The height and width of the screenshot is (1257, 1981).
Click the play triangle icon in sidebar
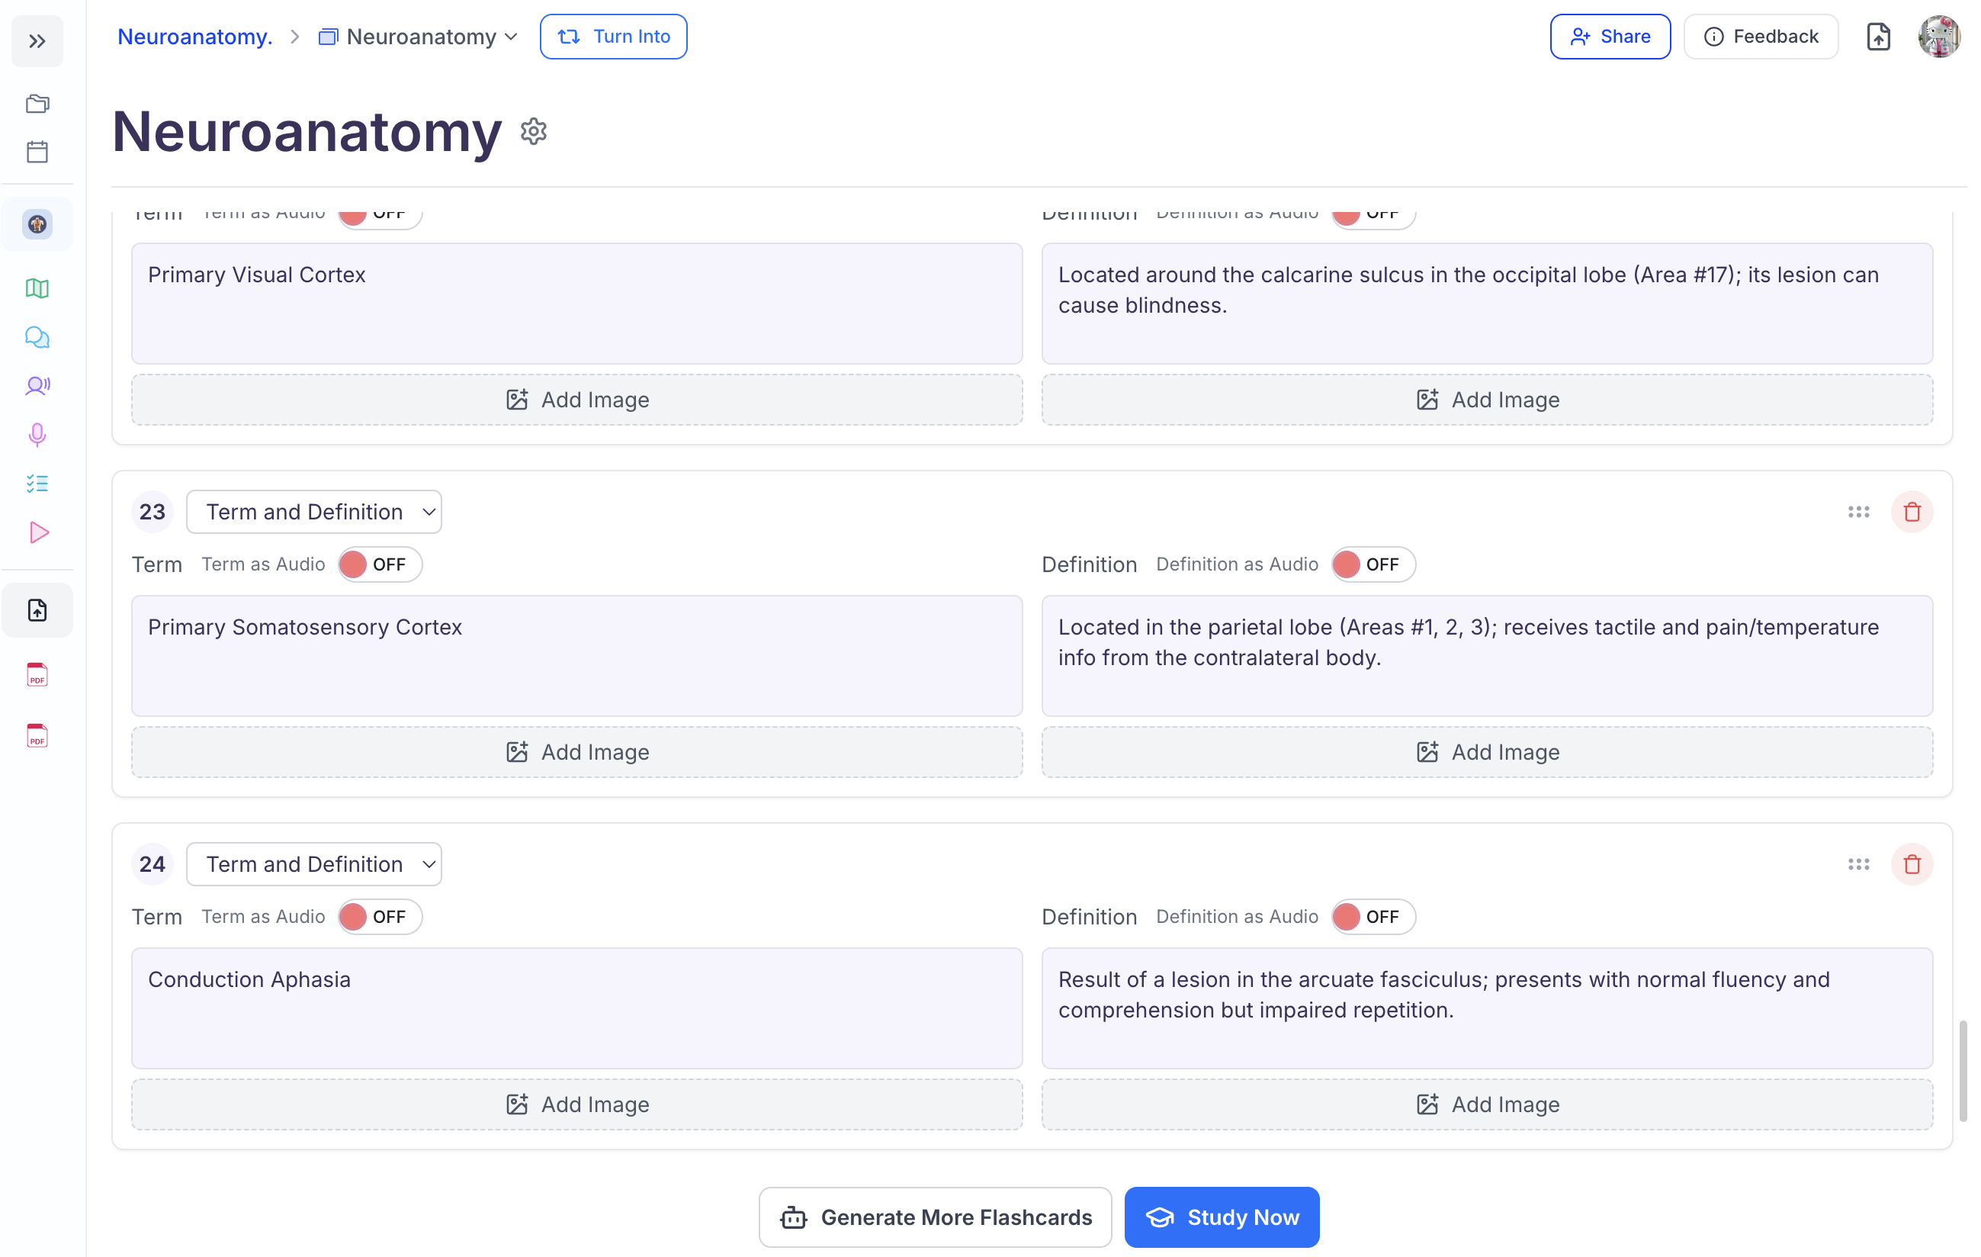tap(39, 532)
